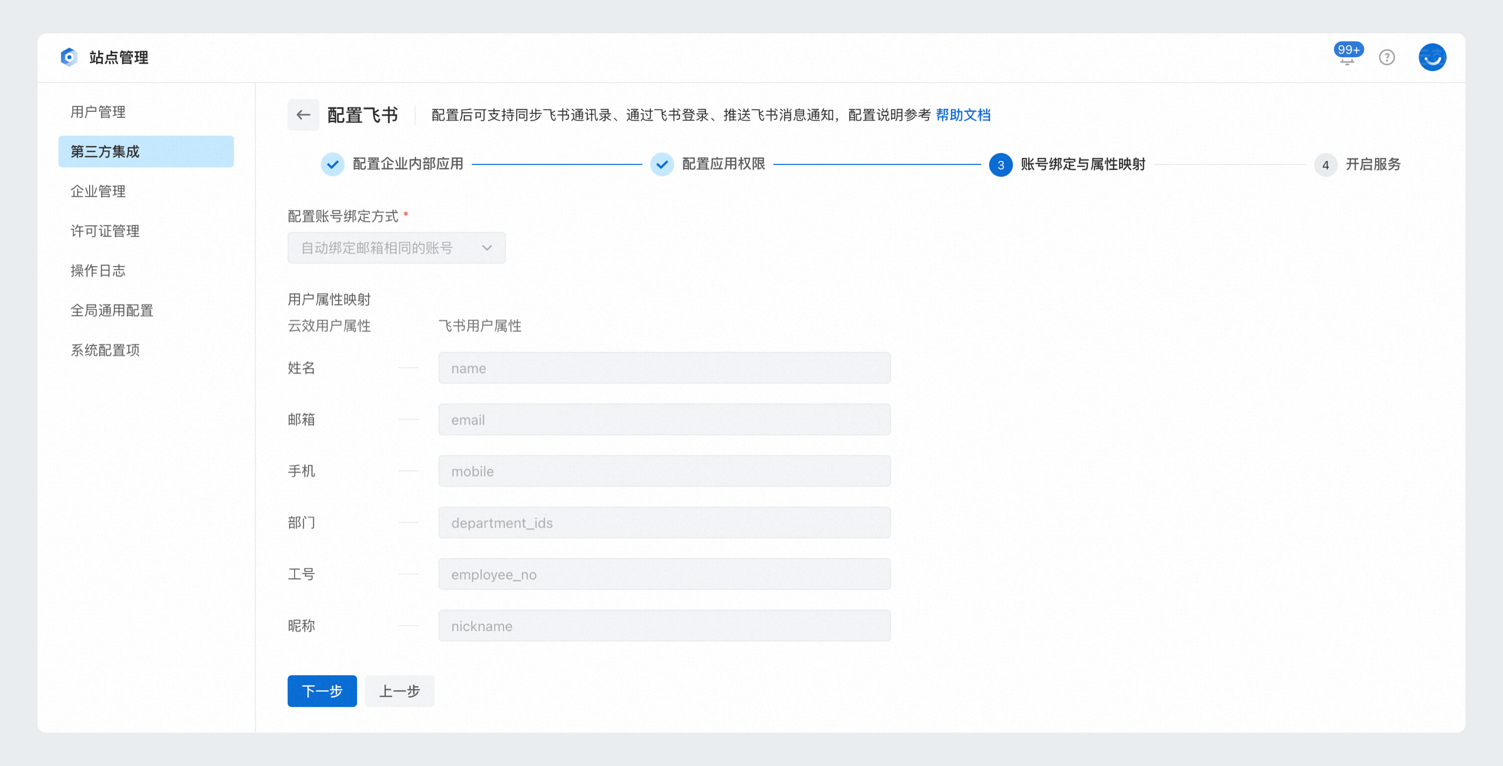Open the user avatar menu
1503x766 pixels.
click(x=1433, y=57)
